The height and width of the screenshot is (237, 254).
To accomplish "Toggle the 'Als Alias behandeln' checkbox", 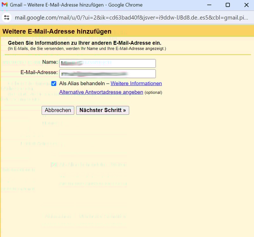I will coord(54,84).
